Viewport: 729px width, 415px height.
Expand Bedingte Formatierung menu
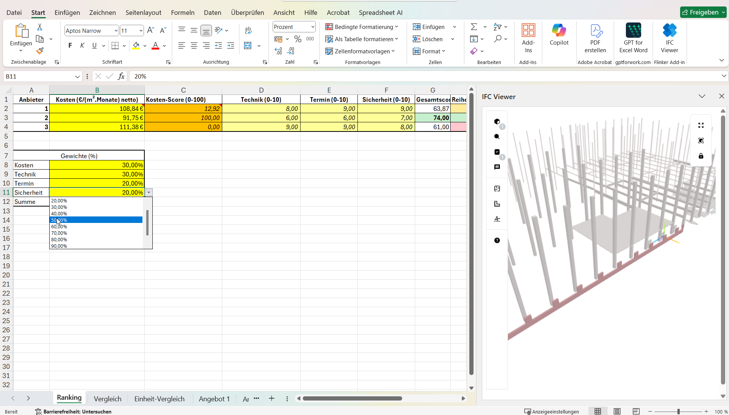point(362,27)
